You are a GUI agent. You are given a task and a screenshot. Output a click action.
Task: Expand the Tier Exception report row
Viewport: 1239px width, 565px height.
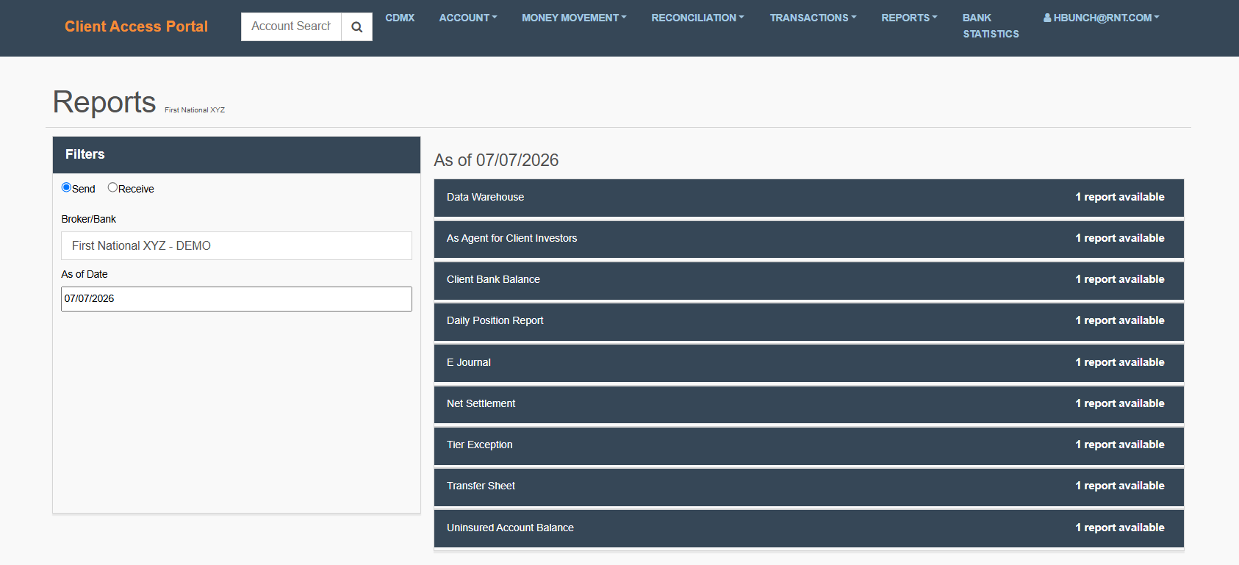[809, 445]
